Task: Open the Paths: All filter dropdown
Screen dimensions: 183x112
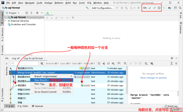Action: tap(89, 63)
